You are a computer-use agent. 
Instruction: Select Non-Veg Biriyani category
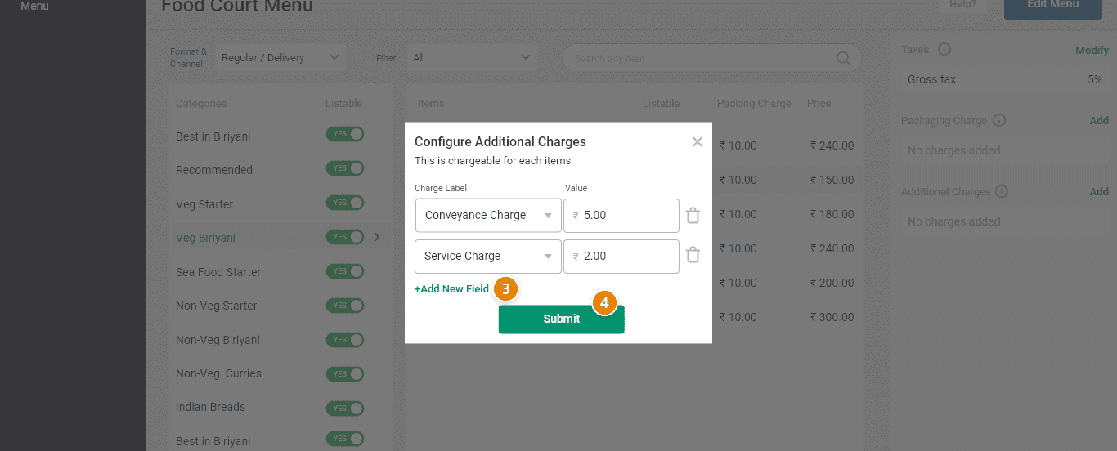coord(219,340)
